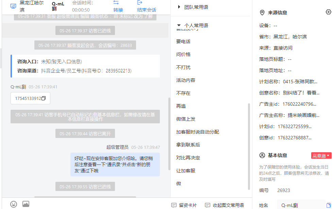The width and height of the screenshot is (334, 209).
Task: Click the phone number 17545133912 message
Action: pyautogui.click(x=28, y=98)
